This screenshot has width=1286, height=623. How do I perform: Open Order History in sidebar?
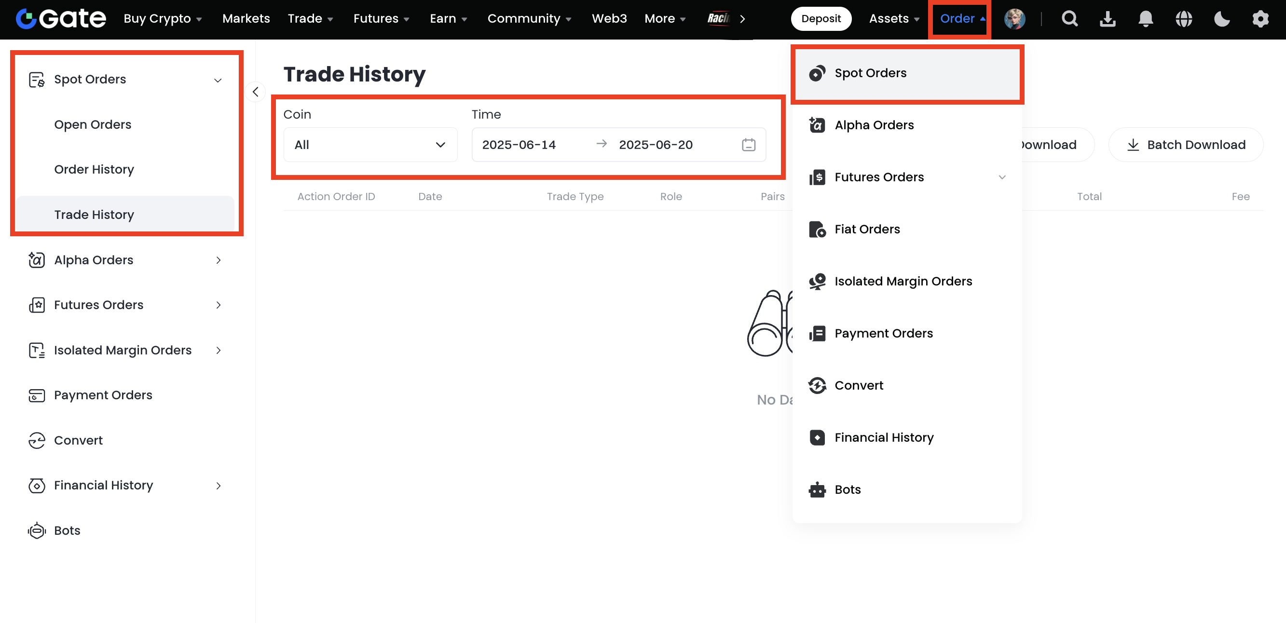point(94,169)
